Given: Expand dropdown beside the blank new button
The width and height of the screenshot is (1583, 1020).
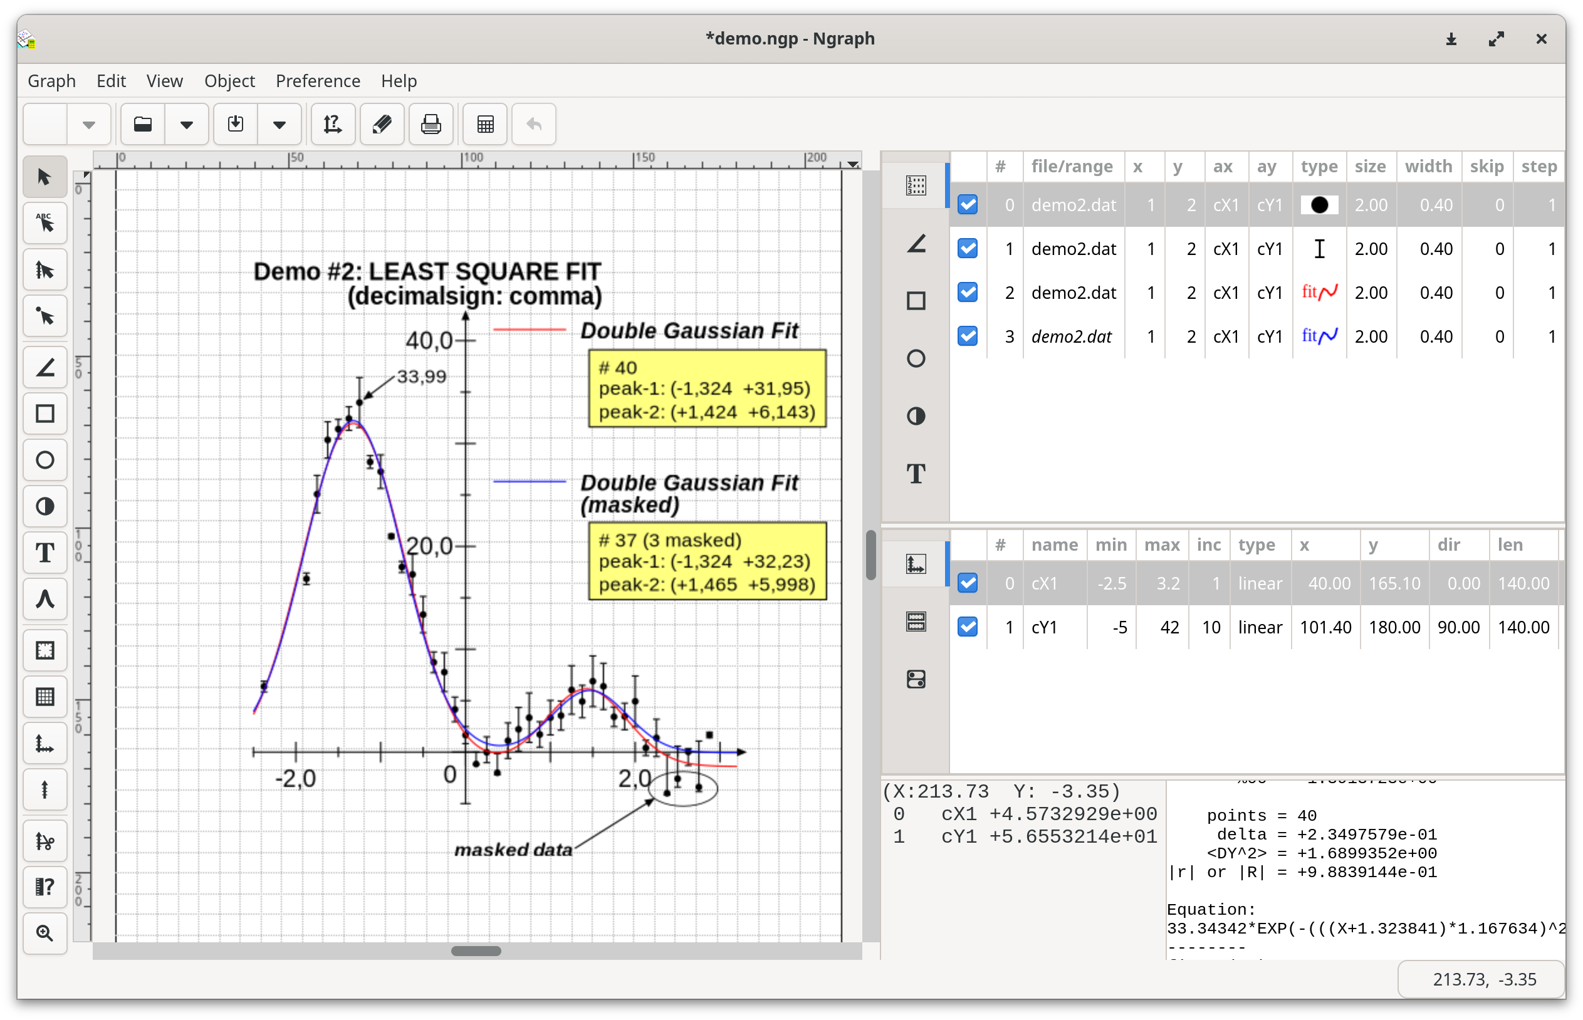Looking at the screenshot, I should (89, 124).
